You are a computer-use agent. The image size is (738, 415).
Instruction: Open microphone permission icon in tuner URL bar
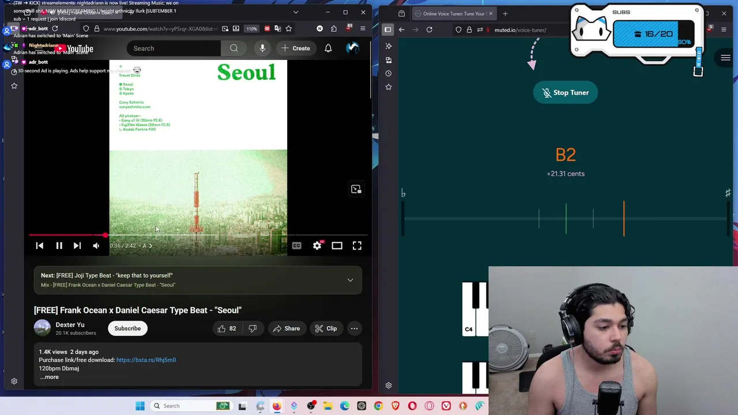coord(488,30)
